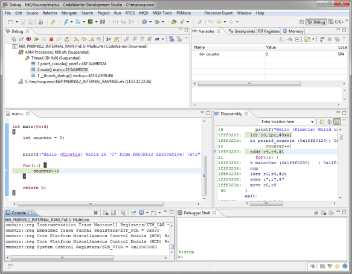
Task: Click the yellow Back navigation arrow
Action: coord(219,22)
